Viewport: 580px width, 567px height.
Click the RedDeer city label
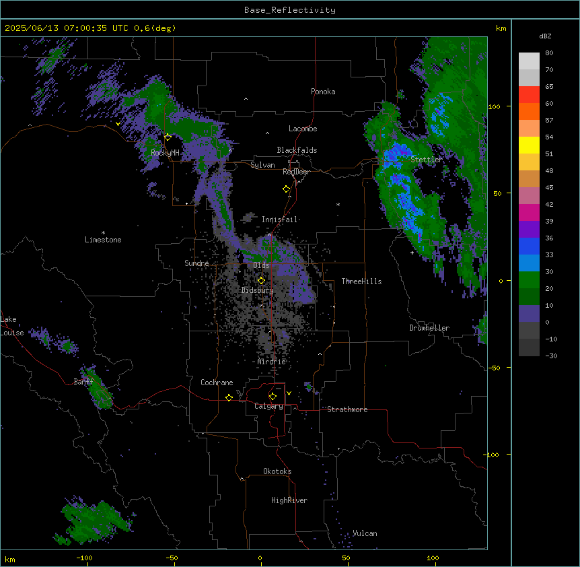296,172
